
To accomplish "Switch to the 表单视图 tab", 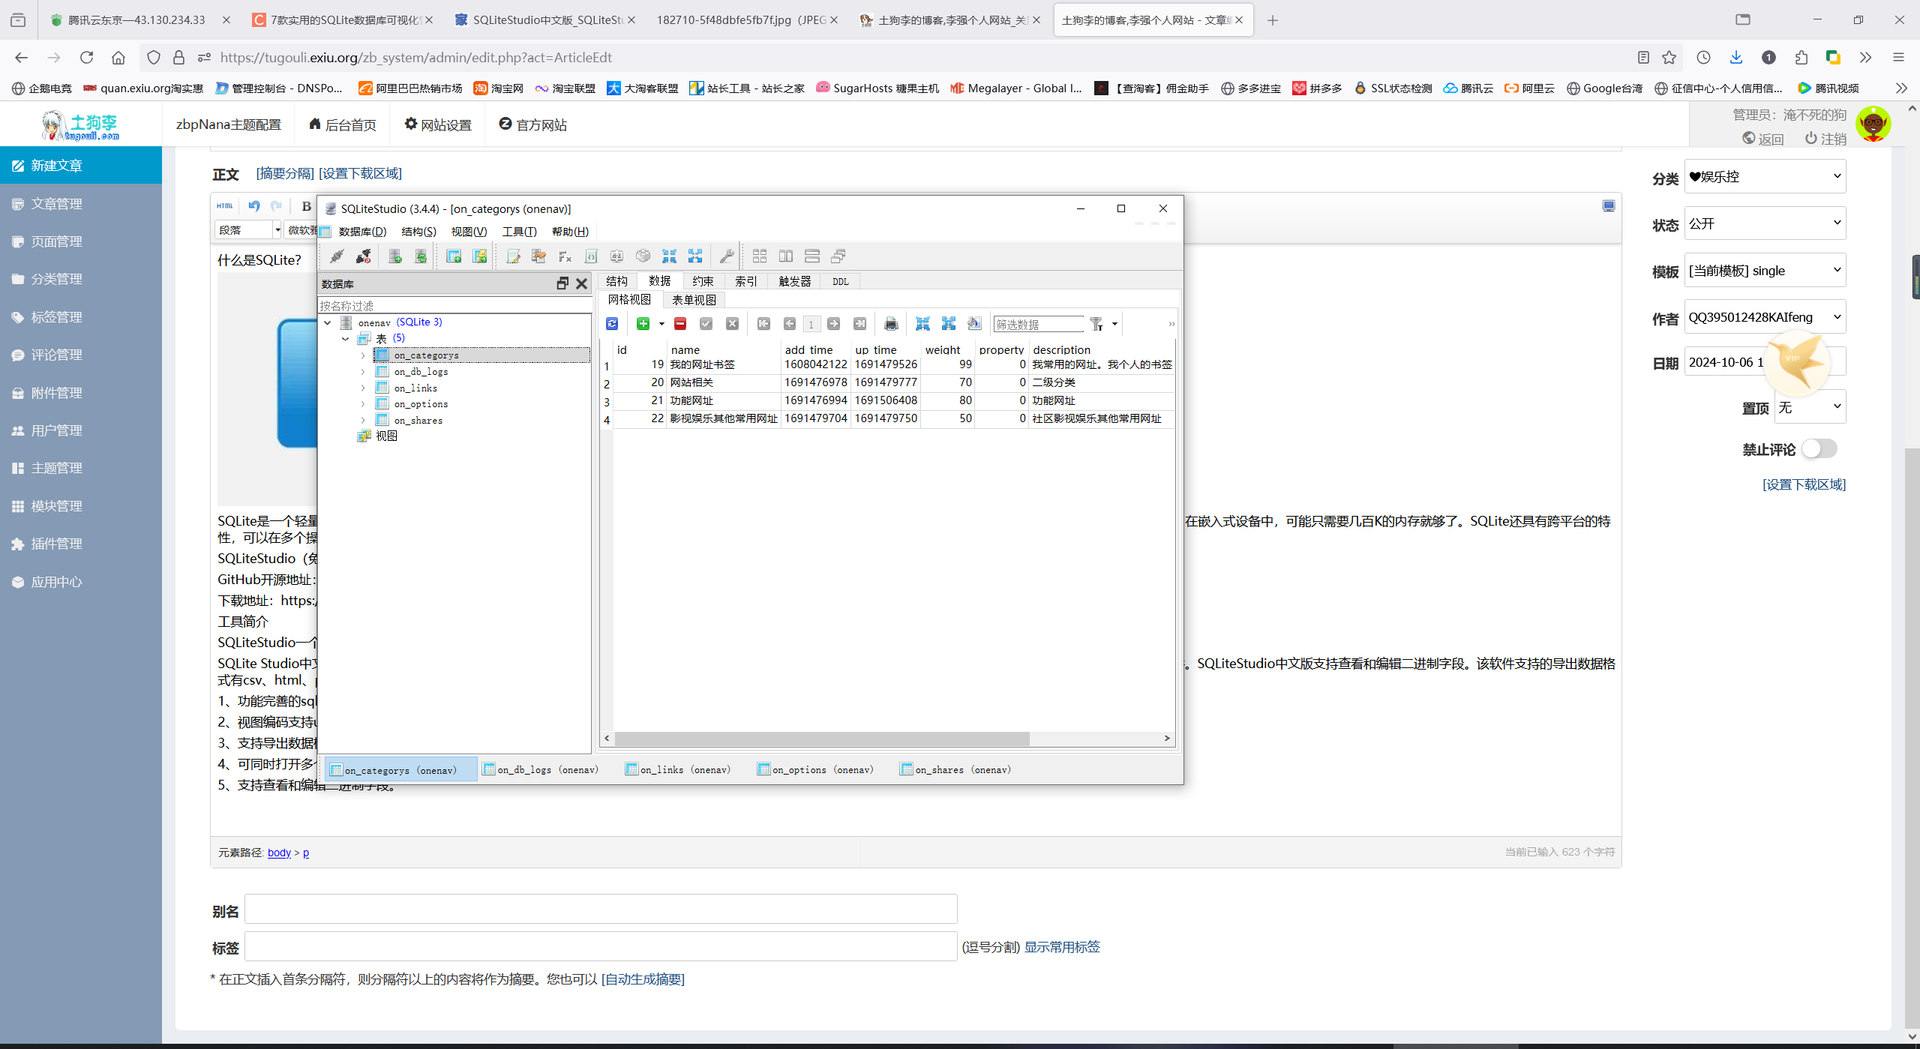I will (x=694, y=300).
